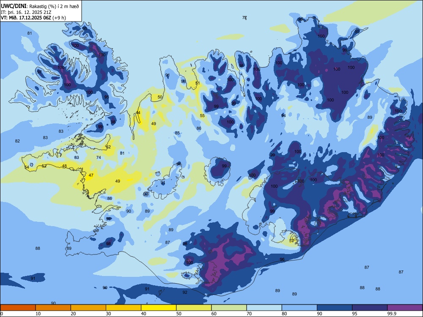The image size is (423, 317).
Task: Click the '80' legend tick label
Action: [x=284, y=314]
